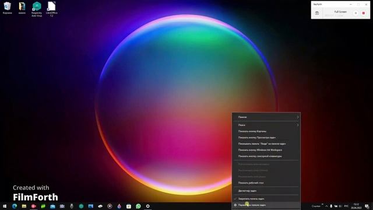Toggle the show People panel on the taskbar option
This screenshot has width=373, height=210.
pos(266,143)
